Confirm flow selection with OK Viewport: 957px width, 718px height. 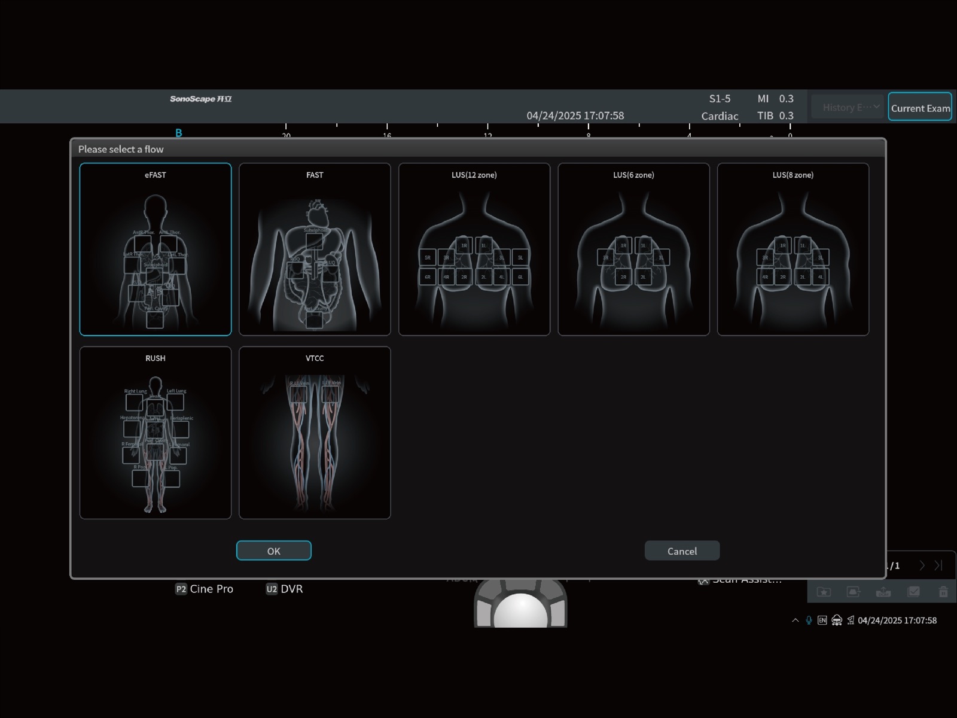coord(273,550)
